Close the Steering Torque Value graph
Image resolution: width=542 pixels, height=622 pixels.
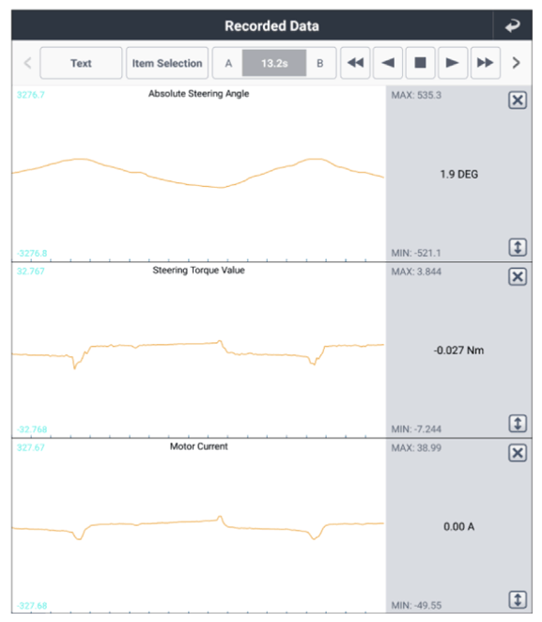click(x=518, y=276)
